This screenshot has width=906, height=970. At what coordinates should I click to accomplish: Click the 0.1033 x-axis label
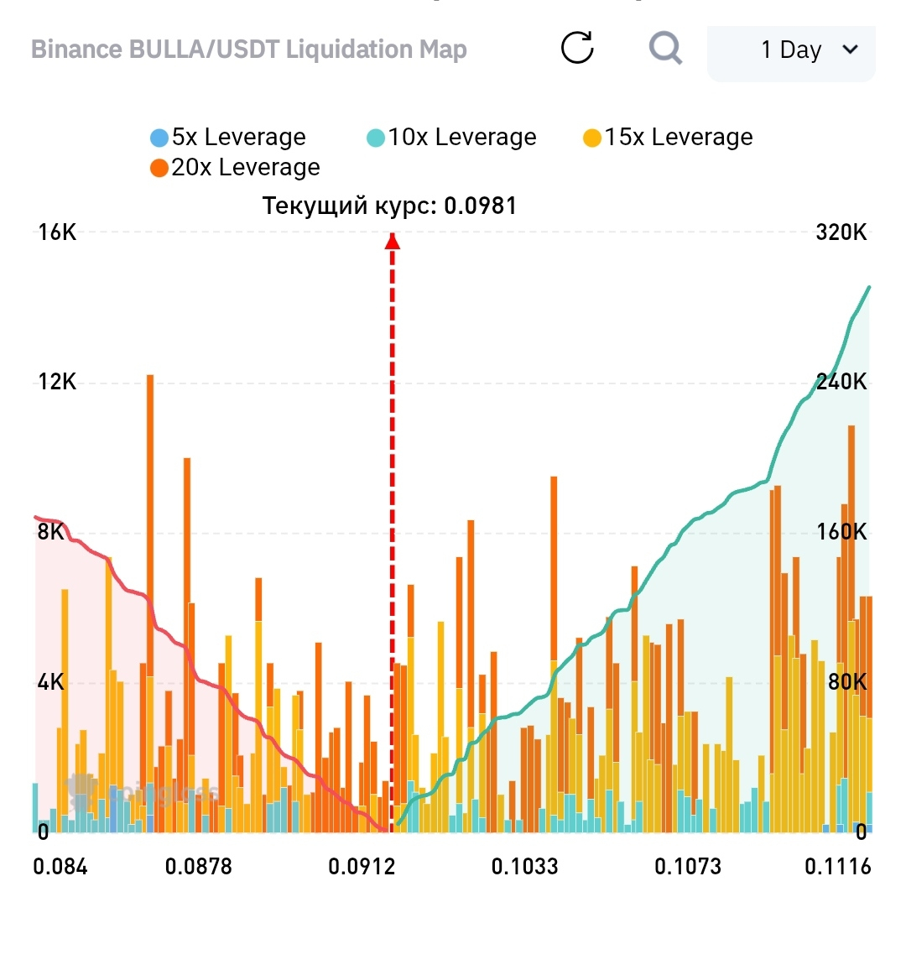(524, 867)
